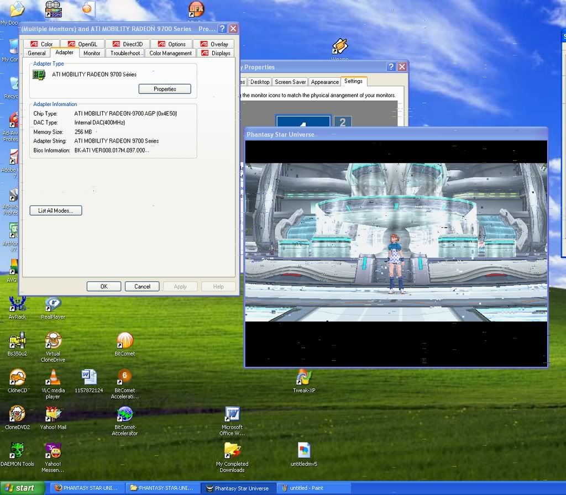Open the Color Management tab
The image size is (566, 495).
171,53
